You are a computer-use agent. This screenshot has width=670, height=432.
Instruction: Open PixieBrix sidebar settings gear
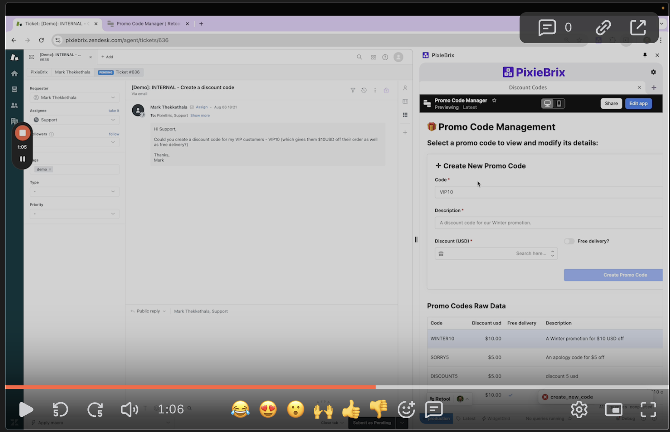[x=654, y=72]
